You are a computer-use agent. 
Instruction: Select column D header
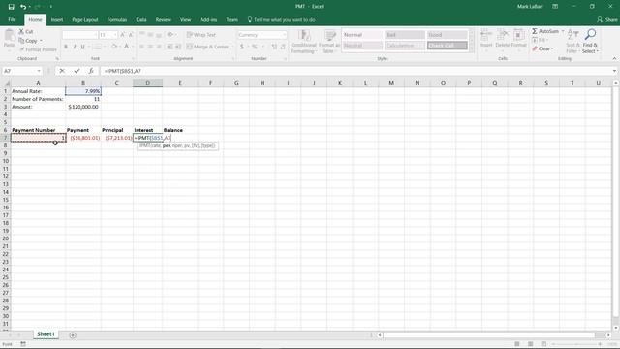[x=147, y=83]
